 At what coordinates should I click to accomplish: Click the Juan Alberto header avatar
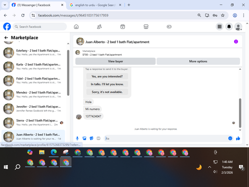[80, 41]
